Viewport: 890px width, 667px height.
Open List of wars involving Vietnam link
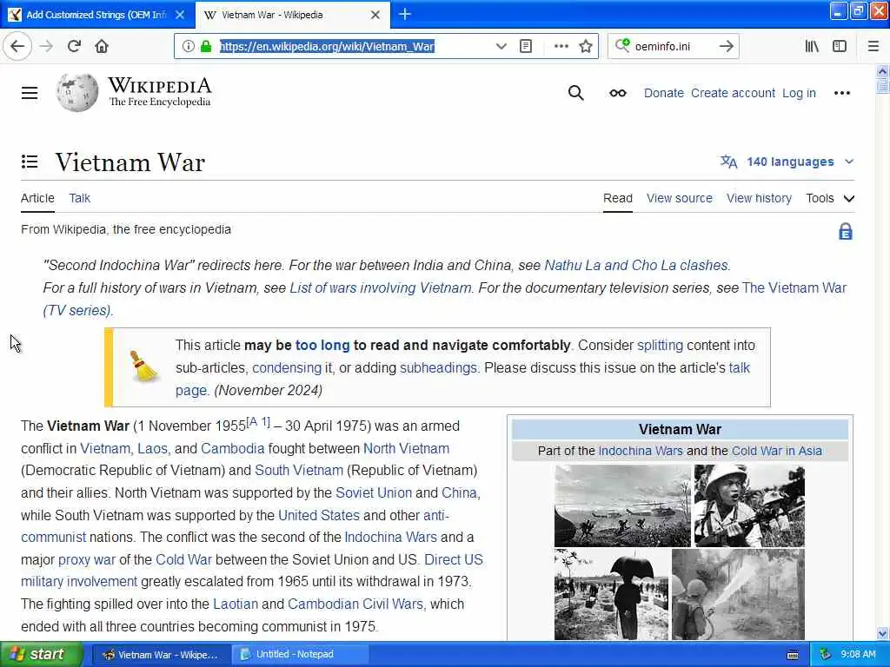point(381,287)
